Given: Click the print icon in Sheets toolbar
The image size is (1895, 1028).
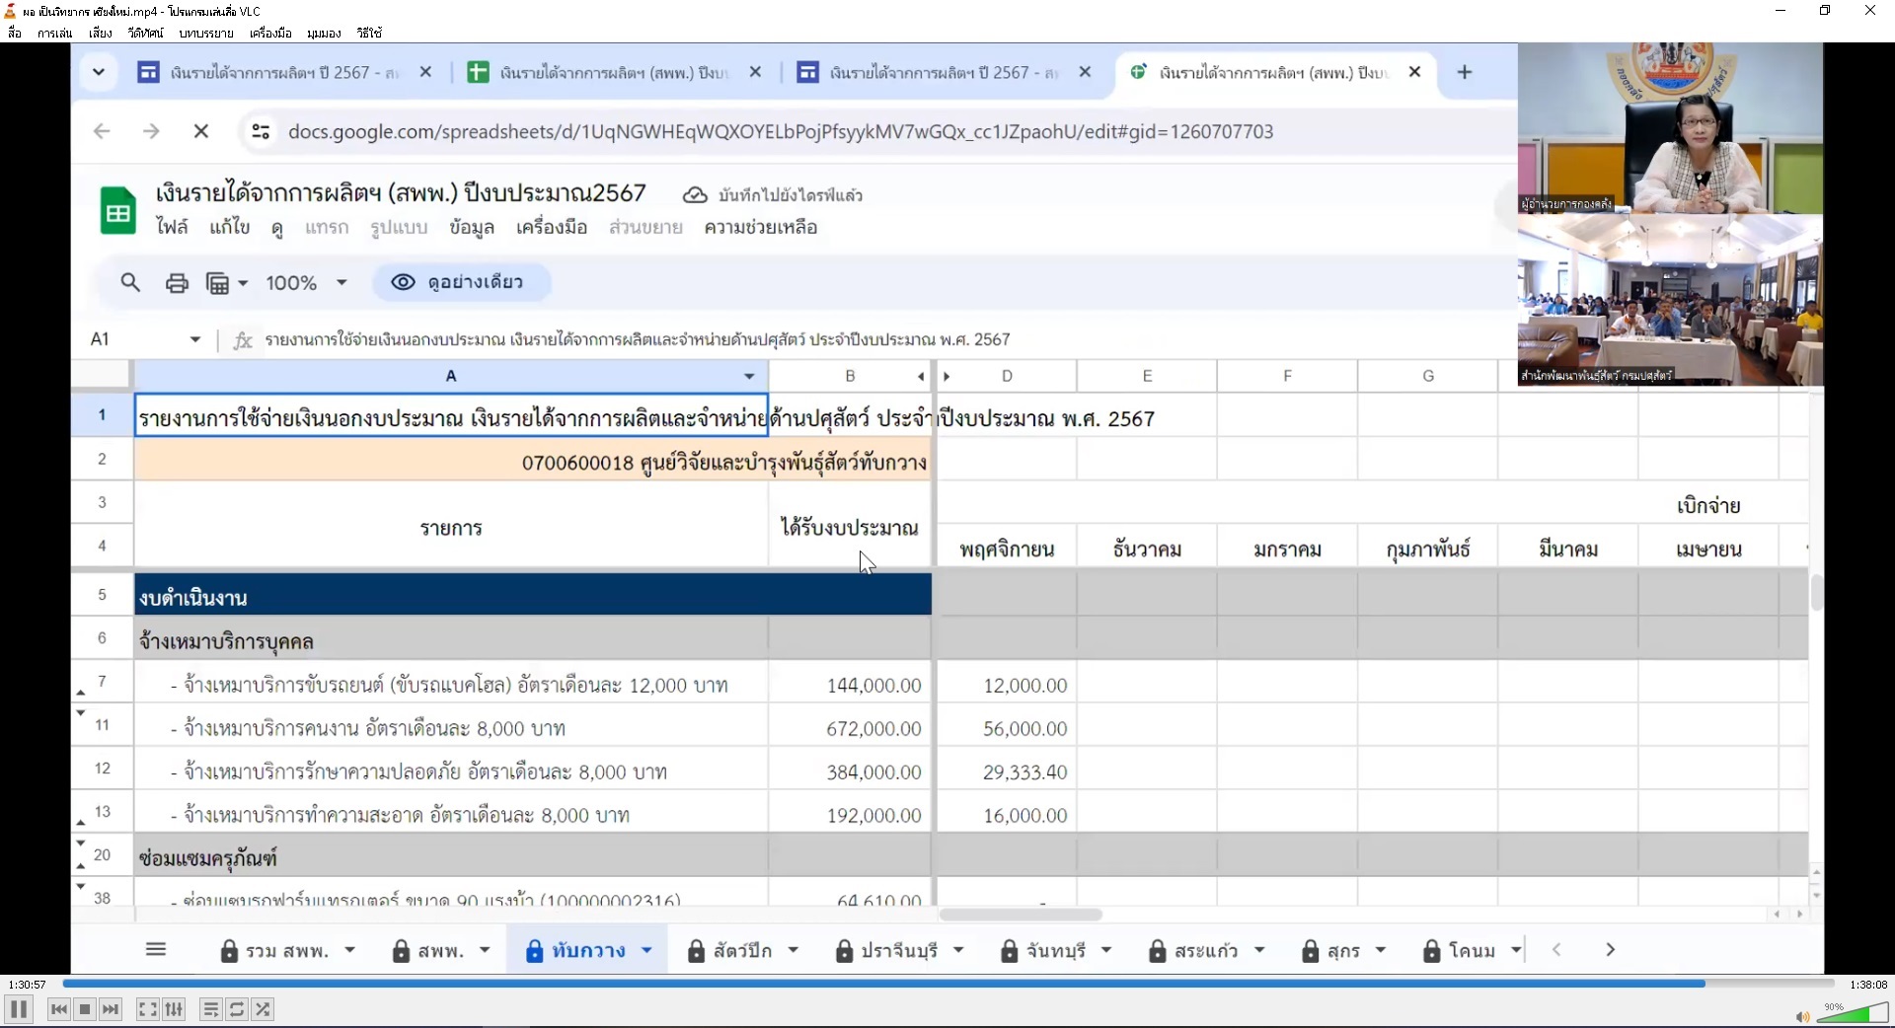Looking at the screenshot, I should pos(177,283).
